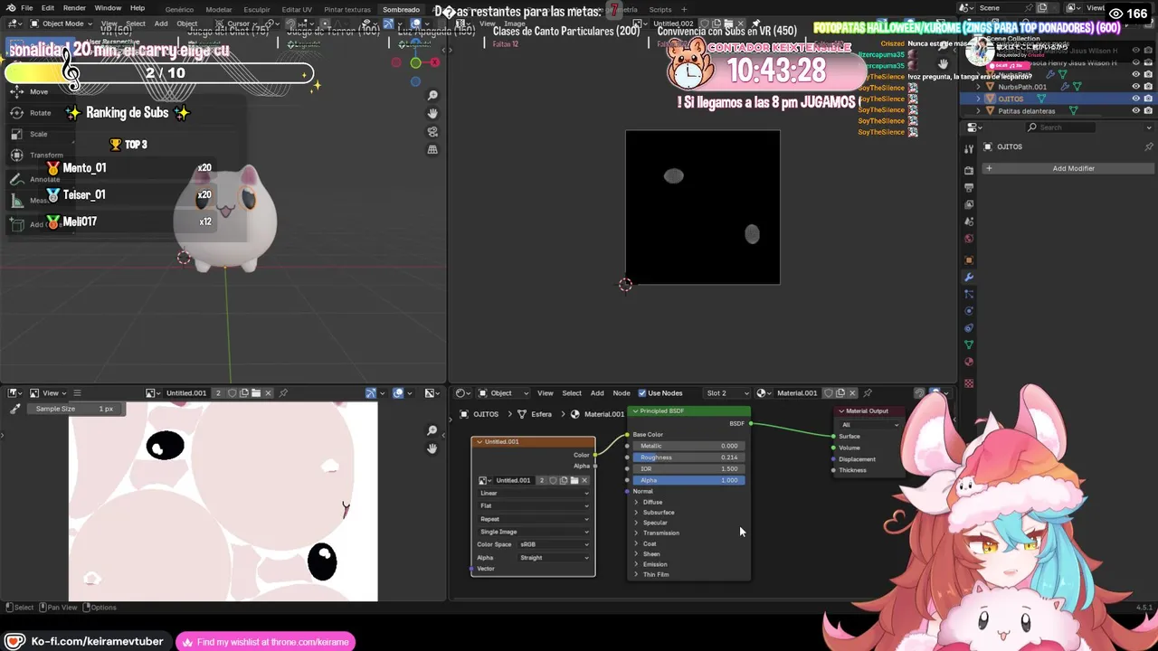Pin the node editor material
The image size is (1158, 651).
point(868,393)
